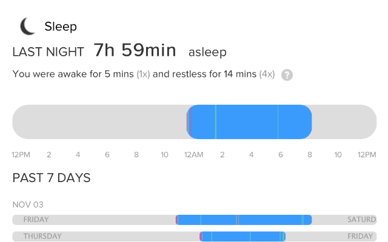Click the FRIDAY label on the left of row

tap(36, 220)
